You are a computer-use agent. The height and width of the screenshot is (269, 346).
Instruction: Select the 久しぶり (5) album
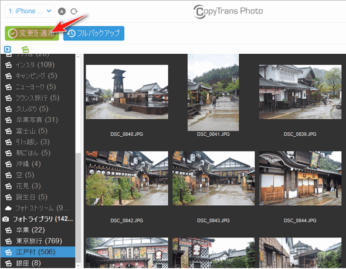click(x=38, y=109)
